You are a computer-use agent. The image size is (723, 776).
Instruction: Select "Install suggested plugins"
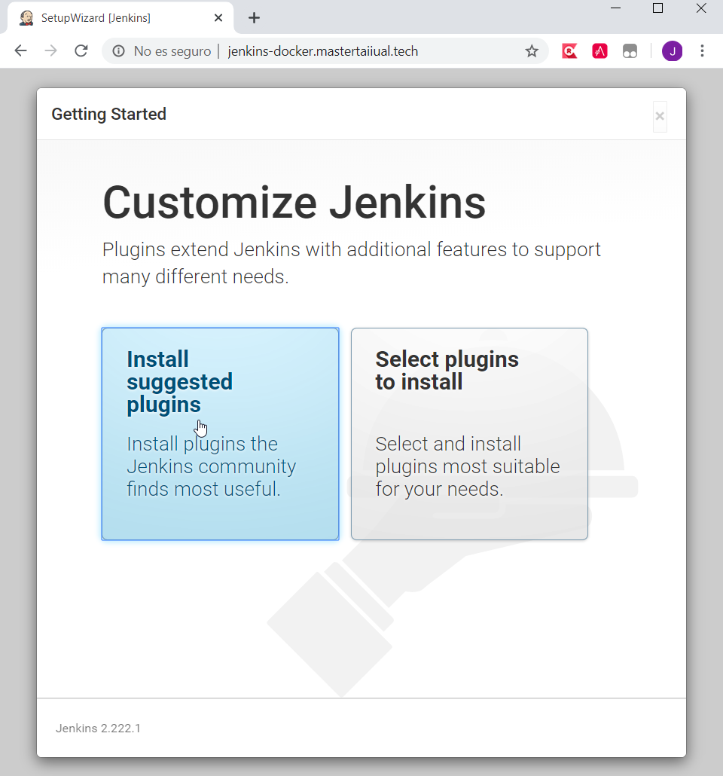tap(220, 433)
